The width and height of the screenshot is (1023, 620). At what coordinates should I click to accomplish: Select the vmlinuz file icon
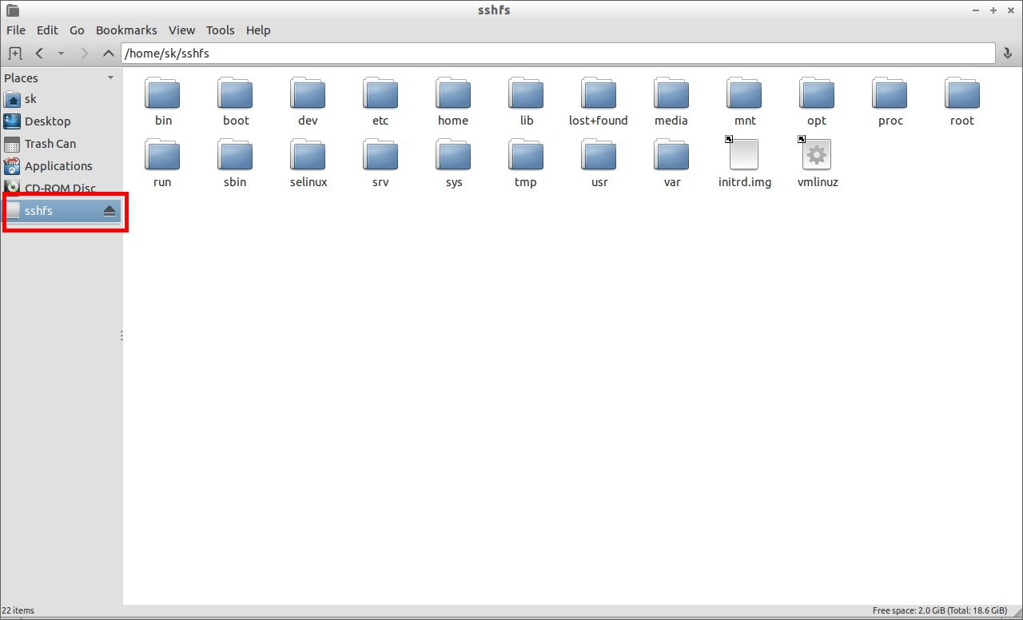817,154
